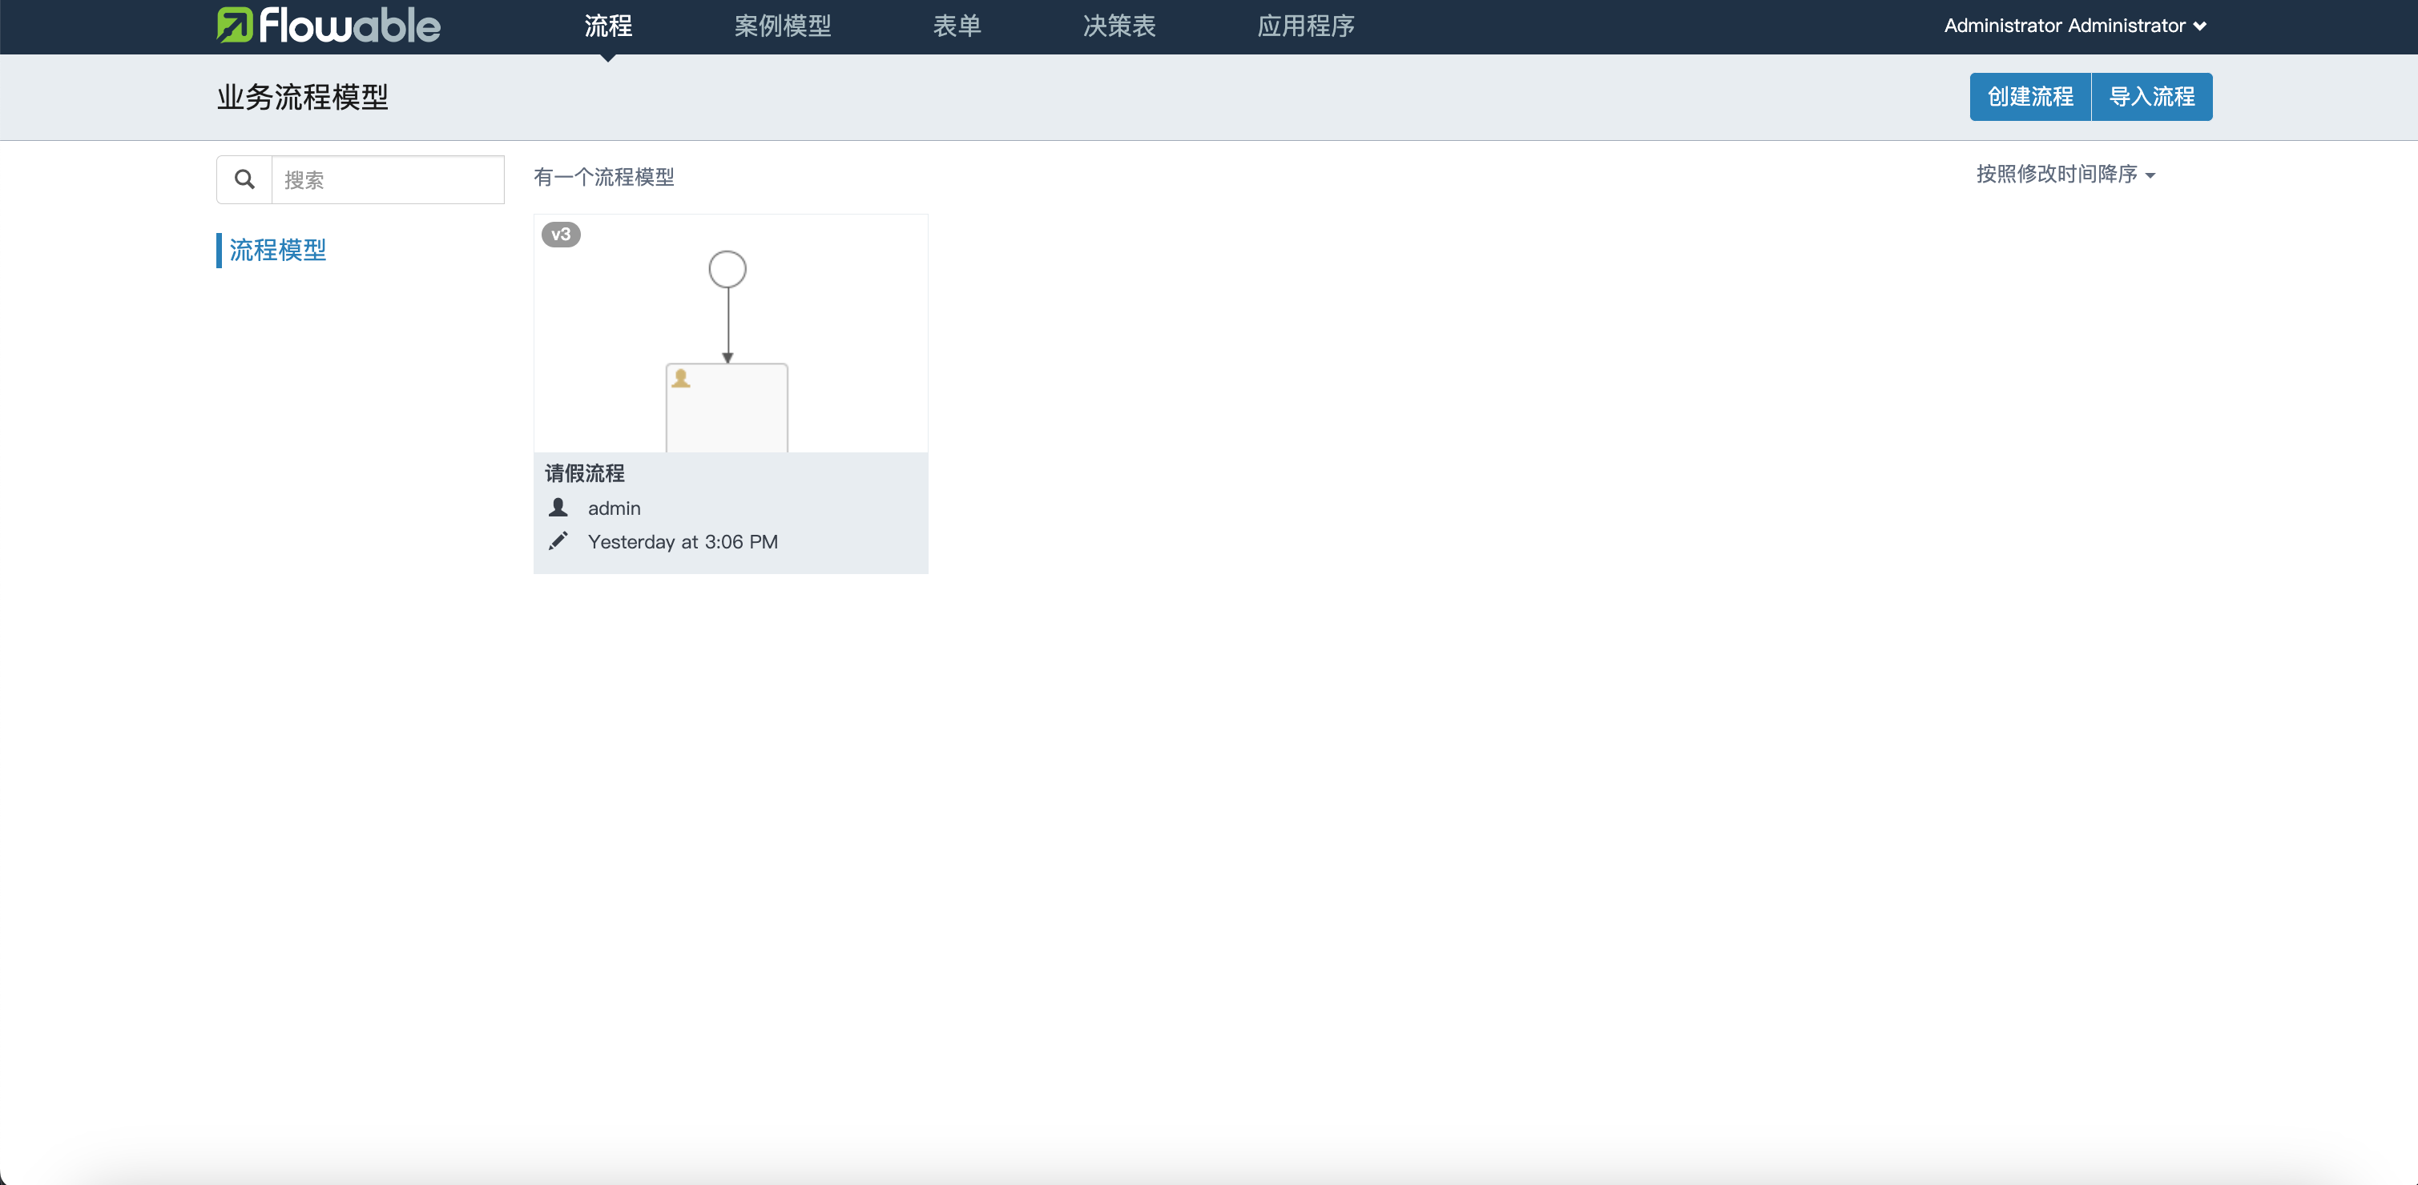Open the 决策表 tab
Screen dimensions: 2418x1185
[1119, 26]
